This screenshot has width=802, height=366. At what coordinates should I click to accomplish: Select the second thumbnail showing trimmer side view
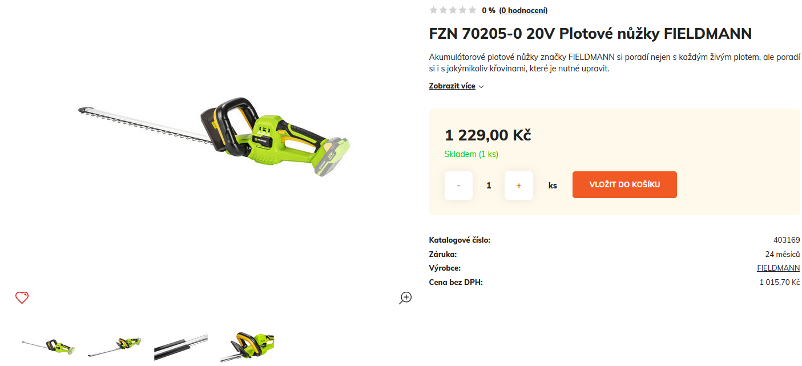[x=115, y=347]
